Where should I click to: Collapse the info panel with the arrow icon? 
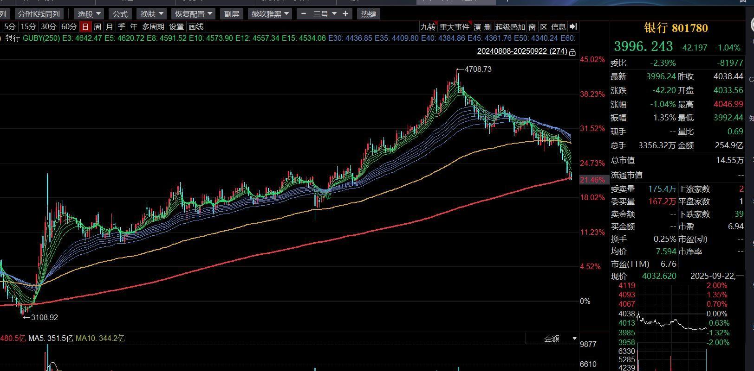point(573,27)
